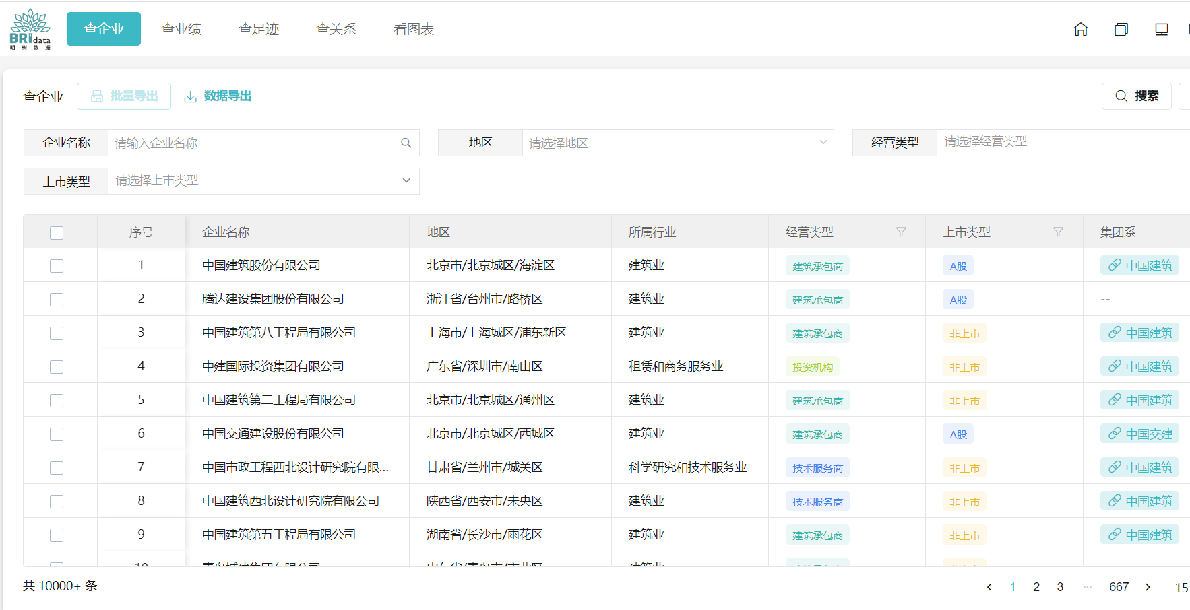Click the 批量导出 button

pyautogui.click(x=124, y=96)
